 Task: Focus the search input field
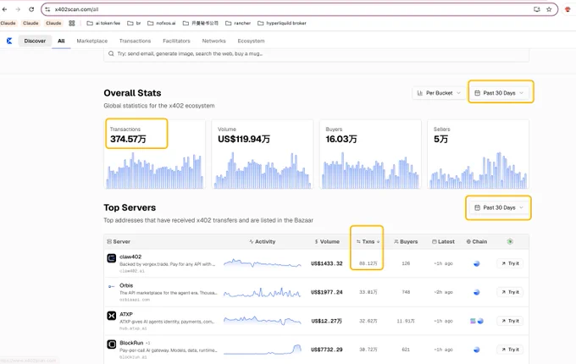point(316,54)
